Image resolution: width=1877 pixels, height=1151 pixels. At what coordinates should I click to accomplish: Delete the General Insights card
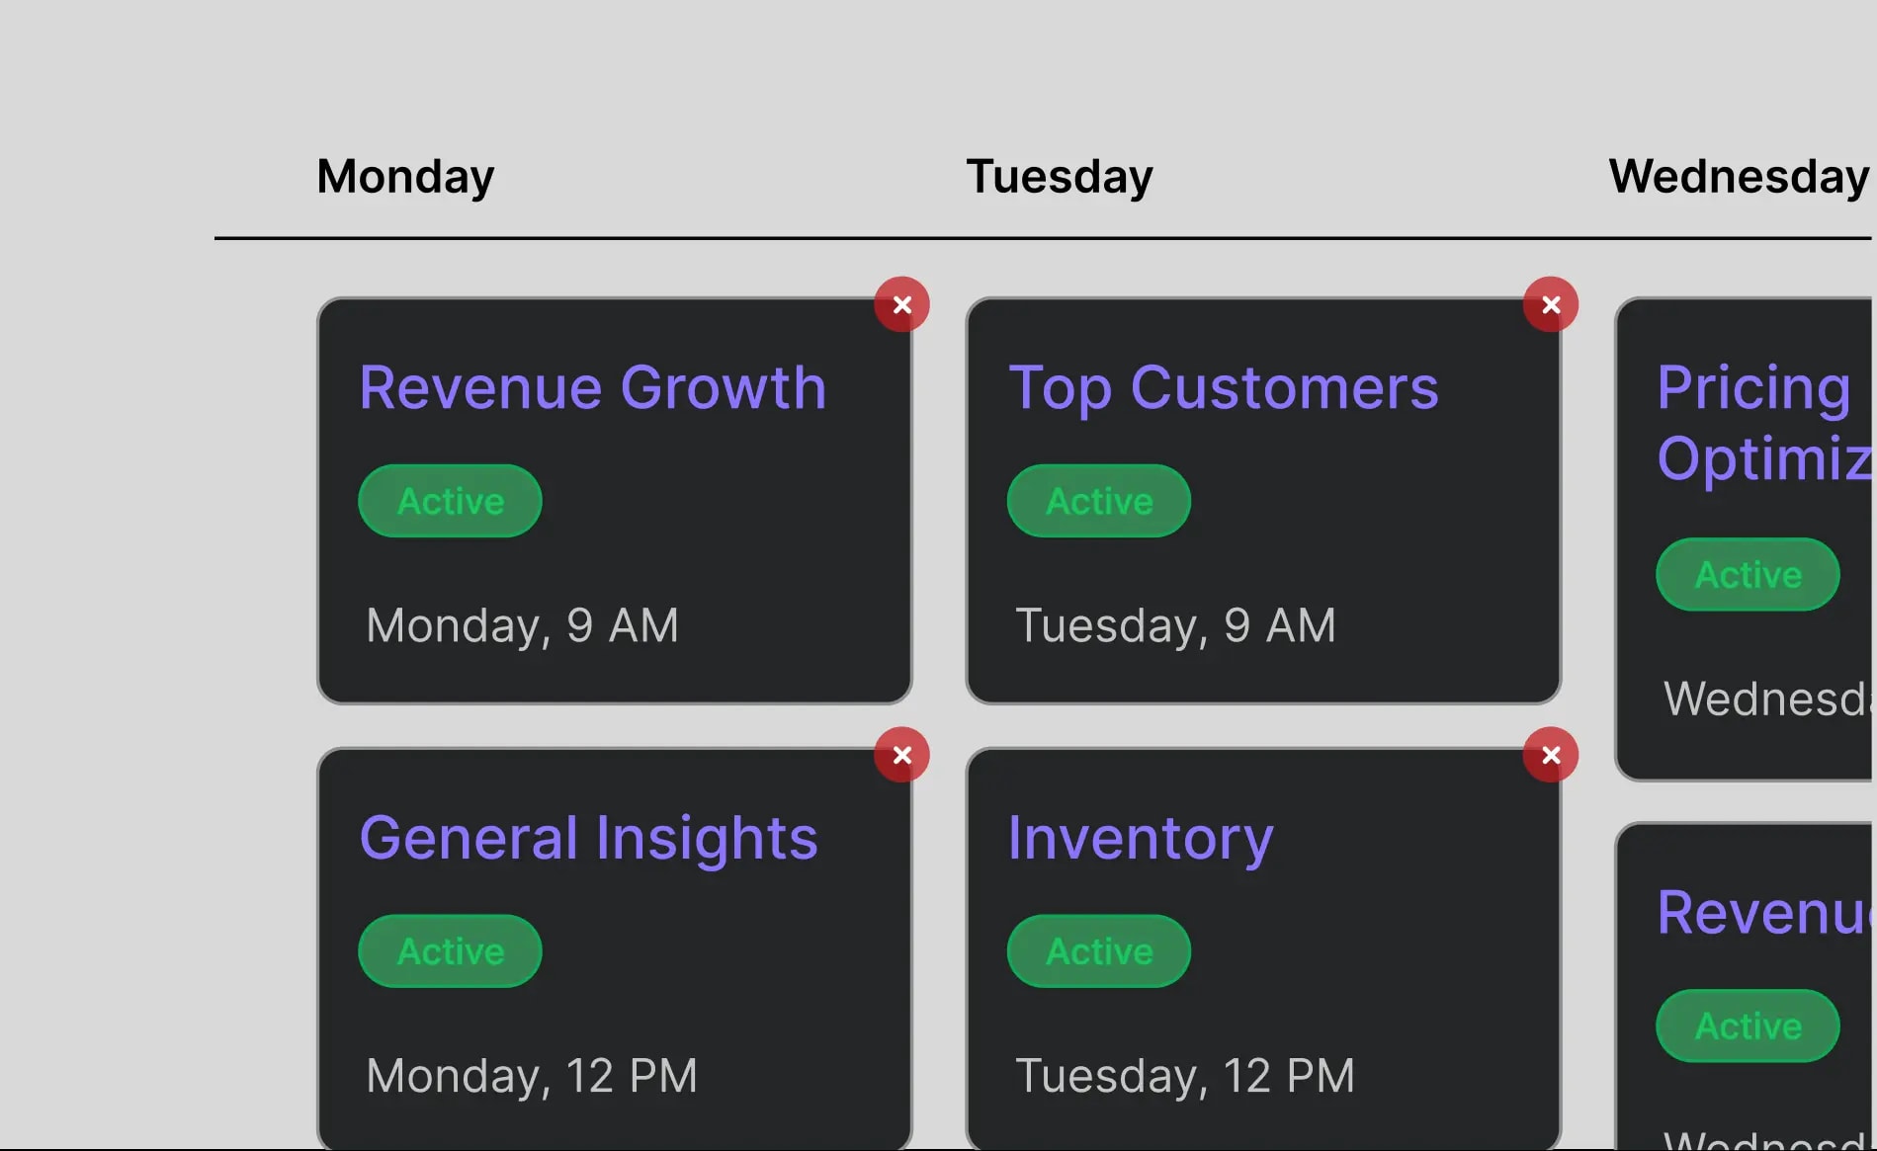click(901, 755)
